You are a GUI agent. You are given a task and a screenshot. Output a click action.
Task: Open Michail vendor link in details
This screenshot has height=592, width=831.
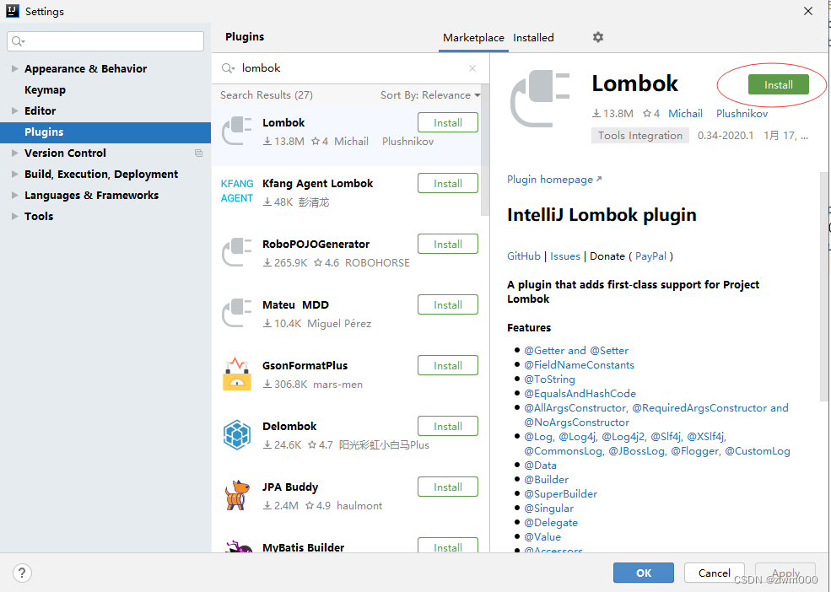point(685,113)
